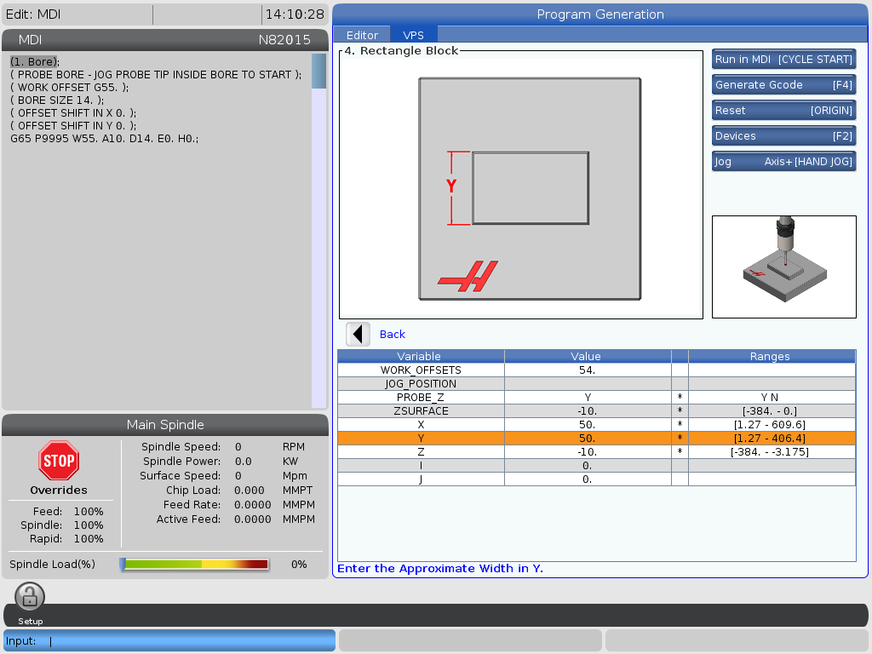Image resolution: width=872 pixels, height=654 pixels.
Task: Click the BORE SIZE 14. comment line
Action: (57, 100)
